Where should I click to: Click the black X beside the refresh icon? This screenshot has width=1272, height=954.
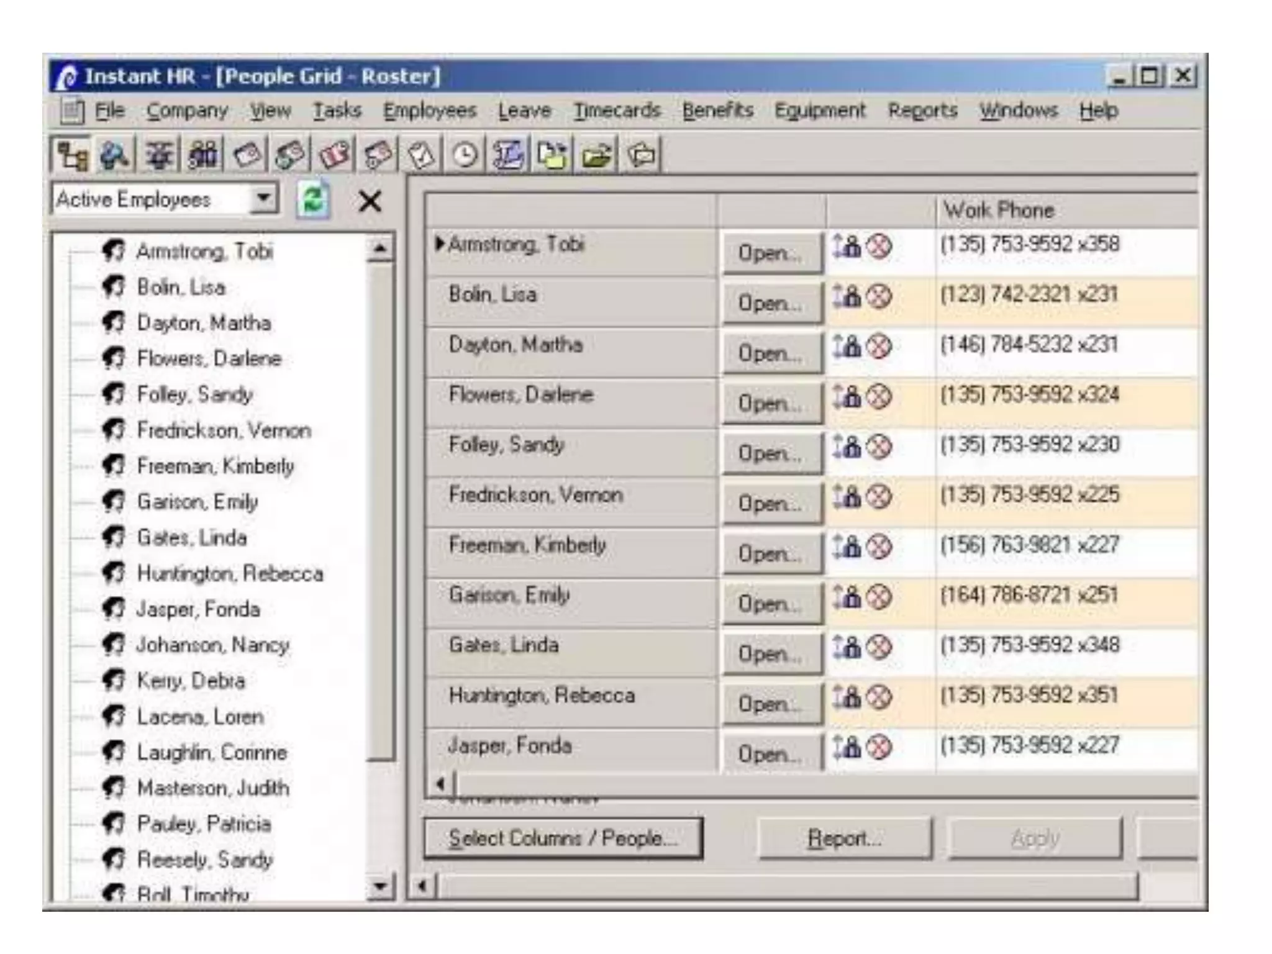(370, 201)
